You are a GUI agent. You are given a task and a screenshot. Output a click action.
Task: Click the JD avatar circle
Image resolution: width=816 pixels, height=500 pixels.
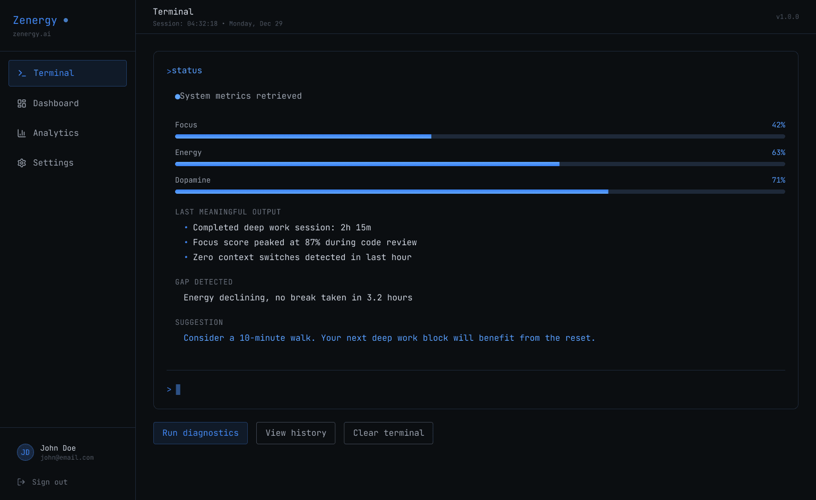pyautogui.click(x=25, y=452)
